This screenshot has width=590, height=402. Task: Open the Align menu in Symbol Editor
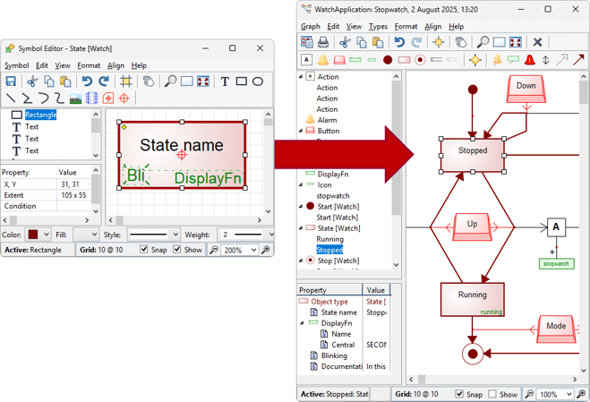click(115, 65)
